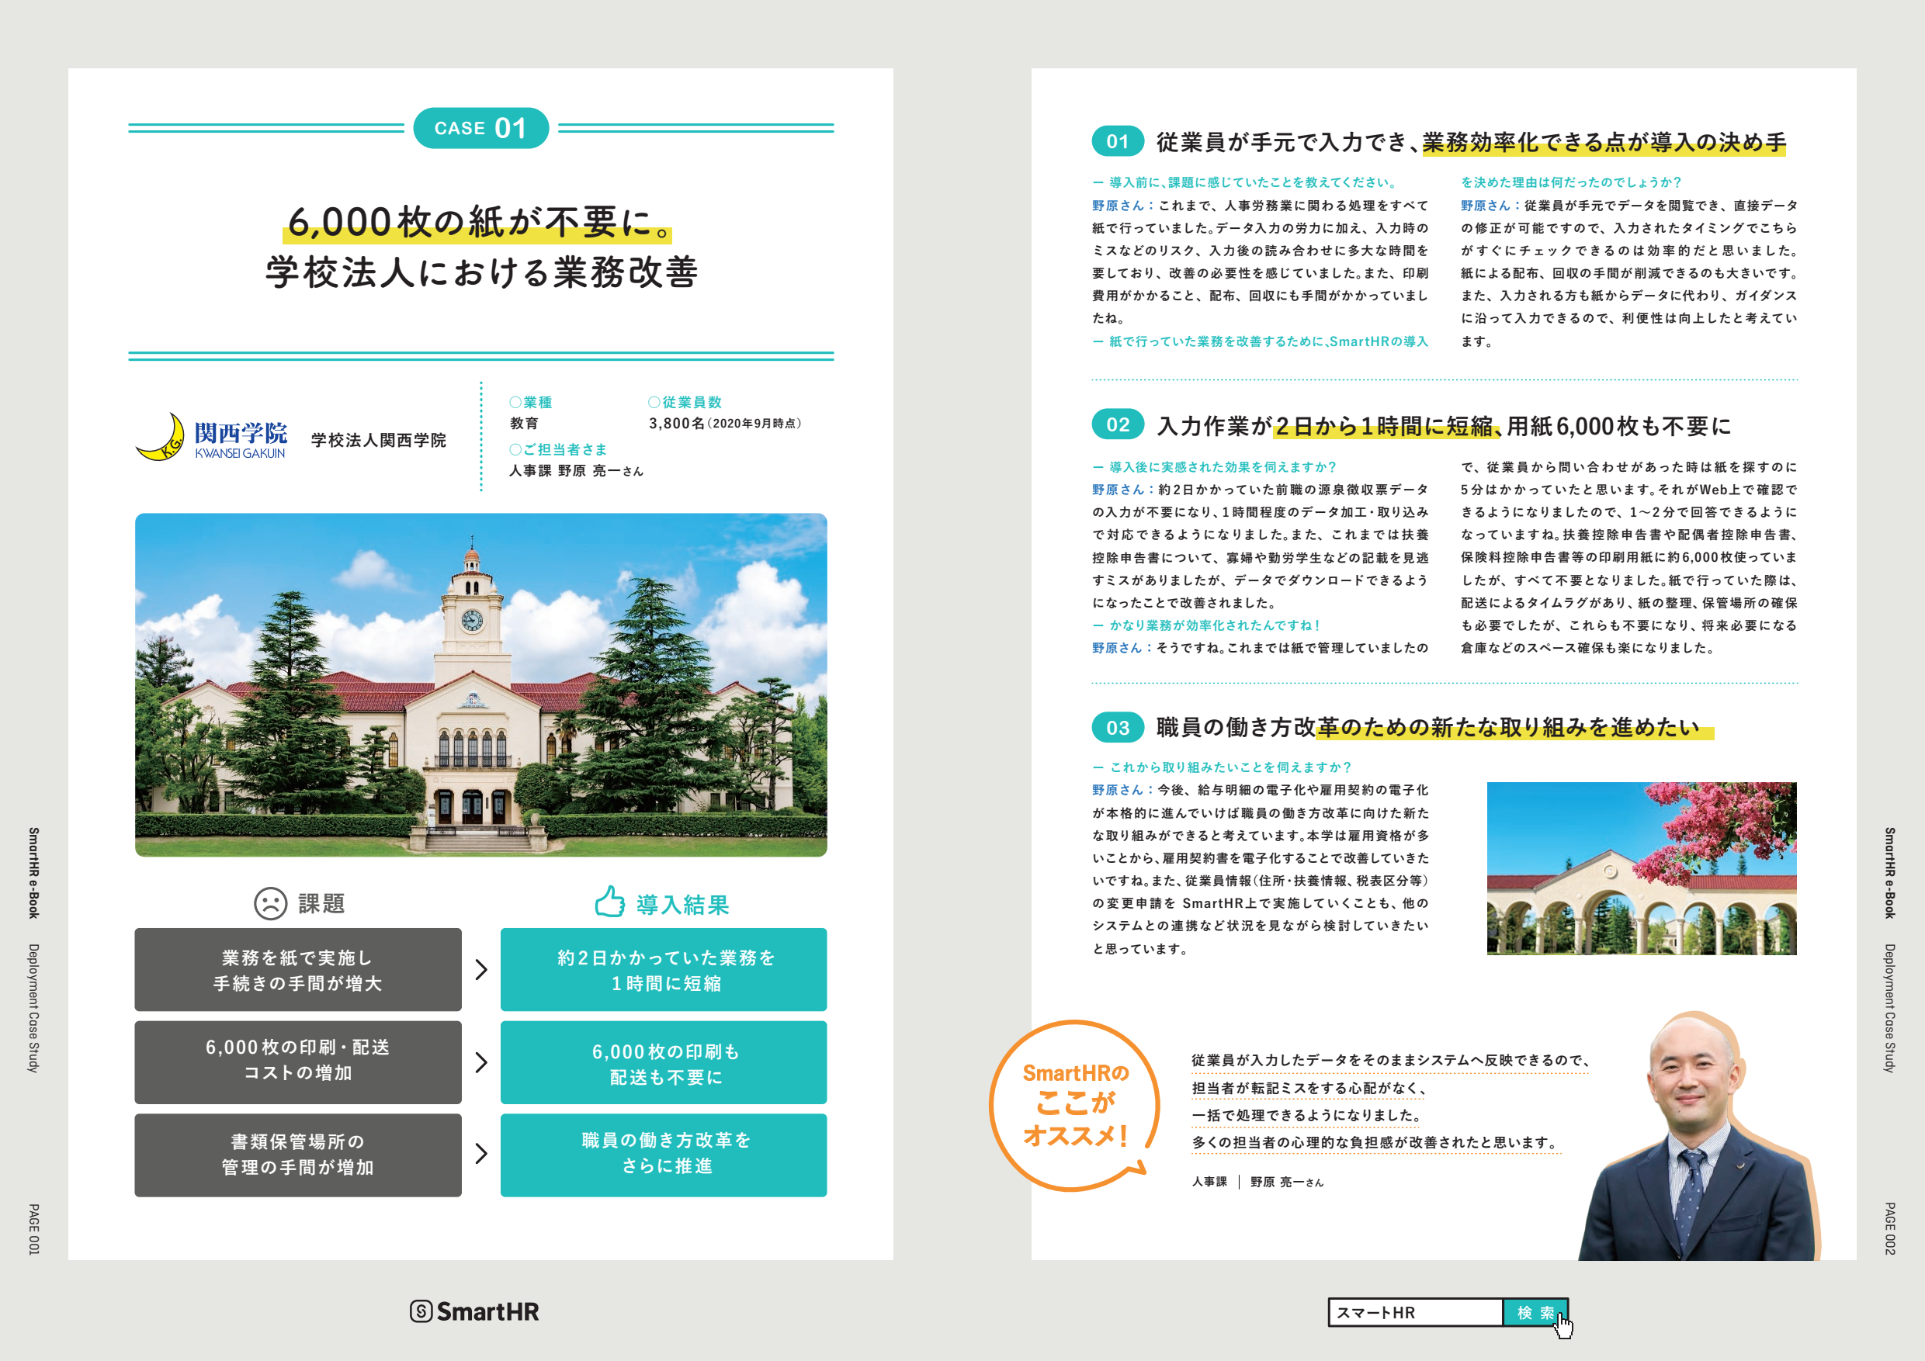This screenshot has height=1361, width=1925.
Task: Click the SmartHR logo at page bottom
Action: [x=474, y=1311]
